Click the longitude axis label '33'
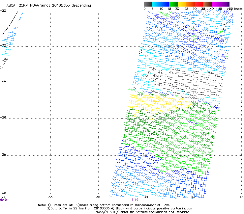Image resolution: width=244 pixels, height=214 pixels. (x=50, y=197)
